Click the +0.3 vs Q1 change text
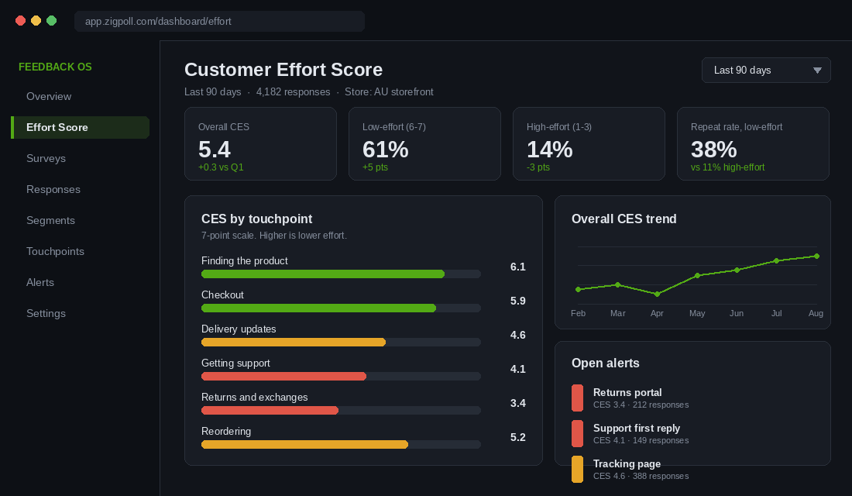 [x=221, y=167]
